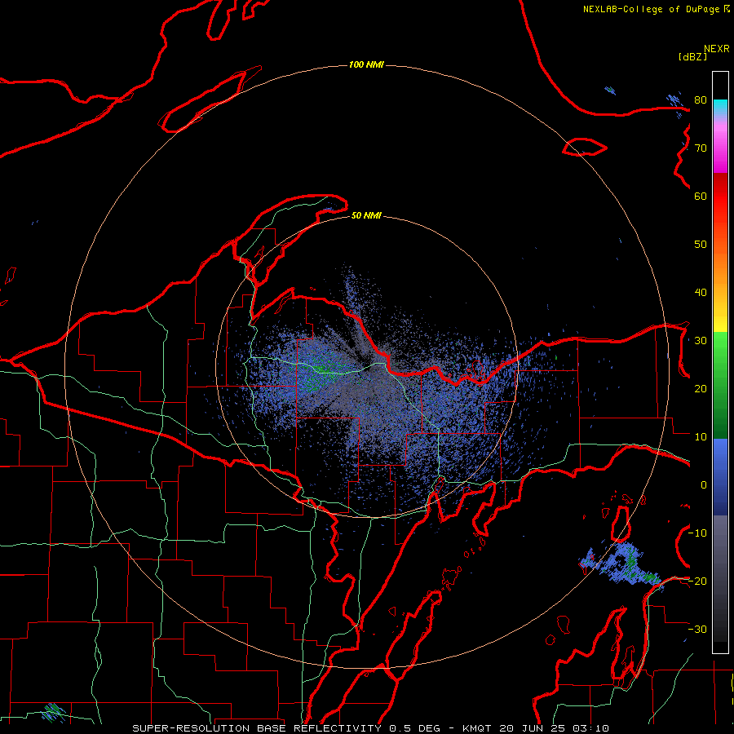Pick the green segment of the color bar
The width and height of the screenshot is (734, 734).
tap(720, 385)
